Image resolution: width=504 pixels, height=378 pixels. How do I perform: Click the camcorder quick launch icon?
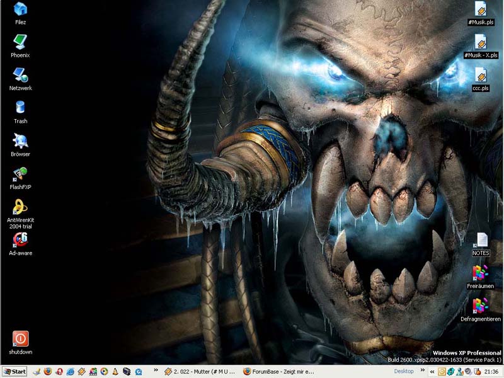coord(127,372)
